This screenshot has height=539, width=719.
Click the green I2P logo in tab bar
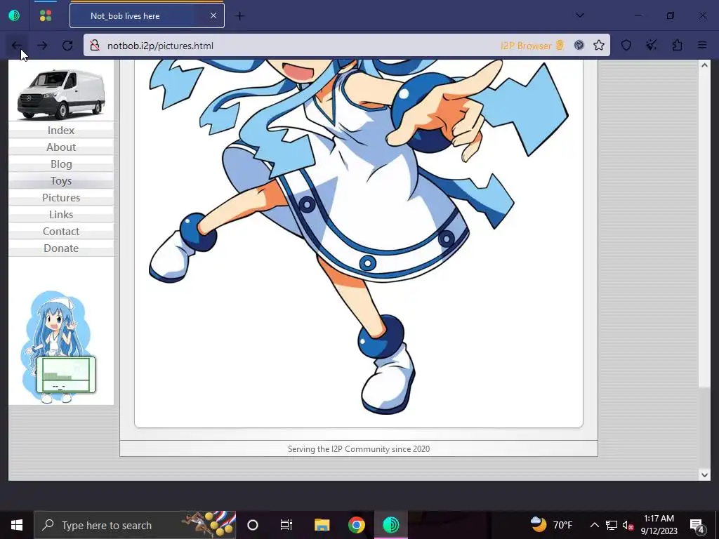point(14,15)
